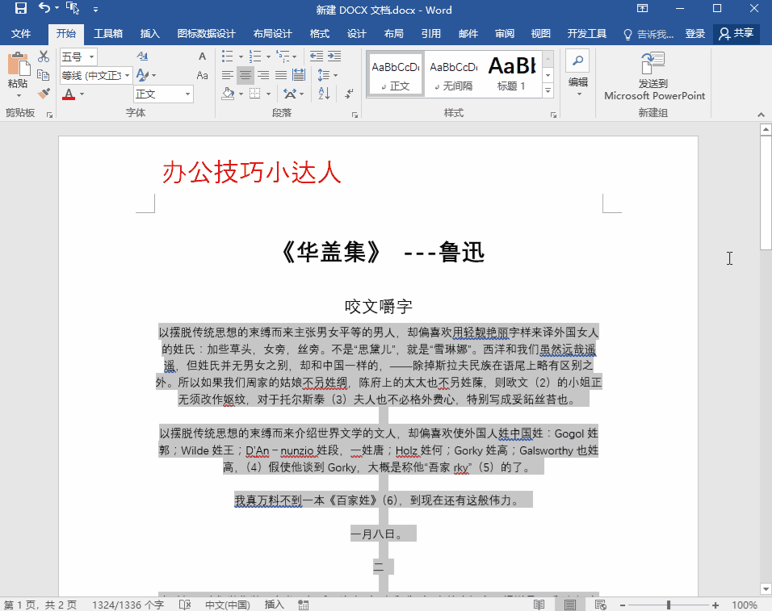The image size is (772, 611).
Task: Toggle Justify alignment
Action: coord(281,75)
